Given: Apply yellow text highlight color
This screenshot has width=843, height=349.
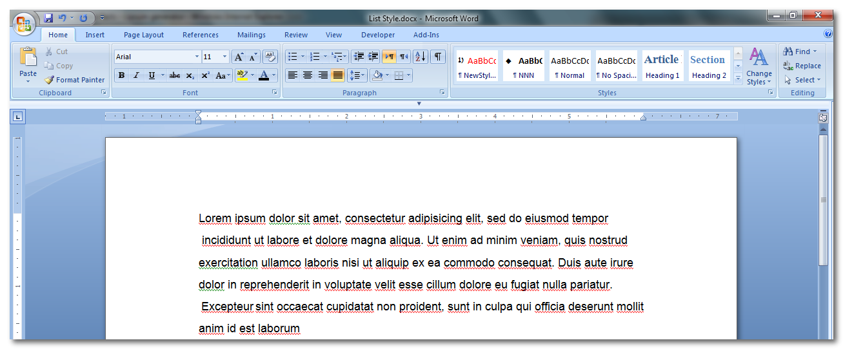Looking at the screenshot, I should (242, 75).
